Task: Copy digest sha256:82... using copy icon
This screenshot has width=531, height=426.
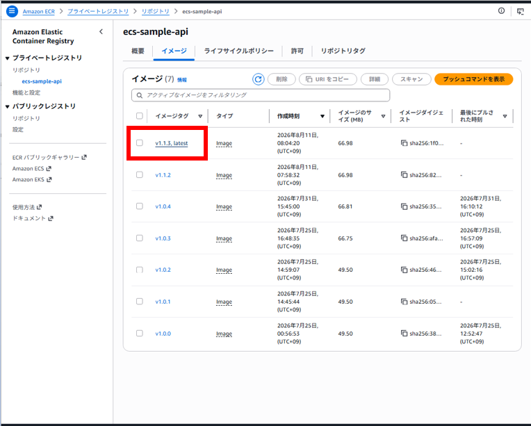Action: 404,174
